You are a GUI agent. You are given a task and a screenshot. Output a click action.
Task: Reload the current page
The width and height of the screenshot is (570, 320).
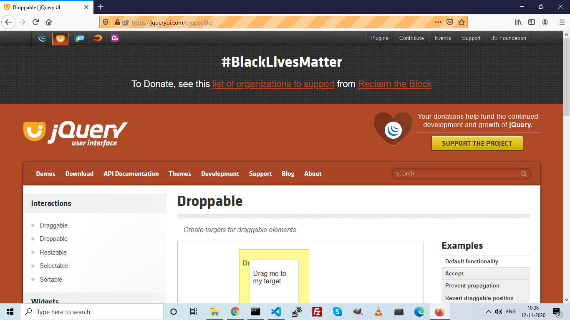(x=35, y=22)
